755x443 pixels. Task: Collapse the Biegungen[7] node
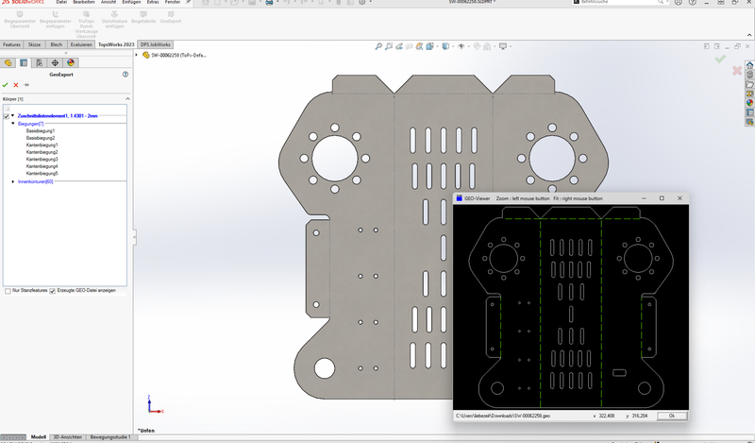(x=13, y=124)
